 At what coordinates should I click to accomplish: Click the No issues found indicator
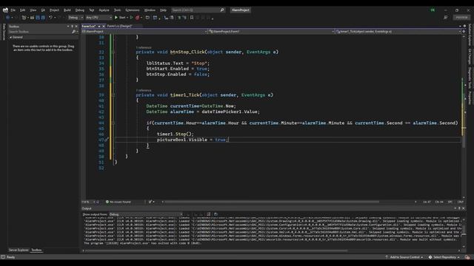[118, 202]
